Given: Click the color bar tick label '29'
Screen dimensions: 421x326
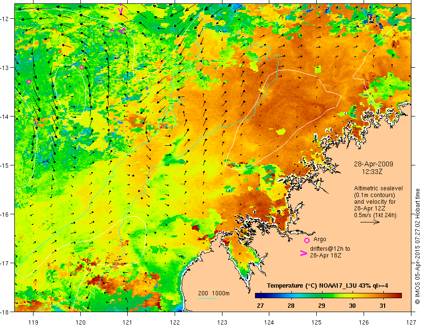Looking at the screenshot, I should click(321, 305).
